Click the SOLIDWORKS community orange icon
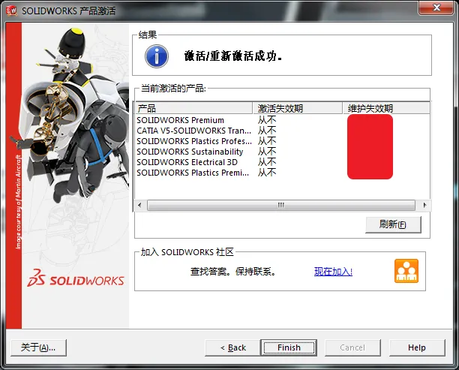The height and width of the screenshot is (370, 459). (406, 271)
